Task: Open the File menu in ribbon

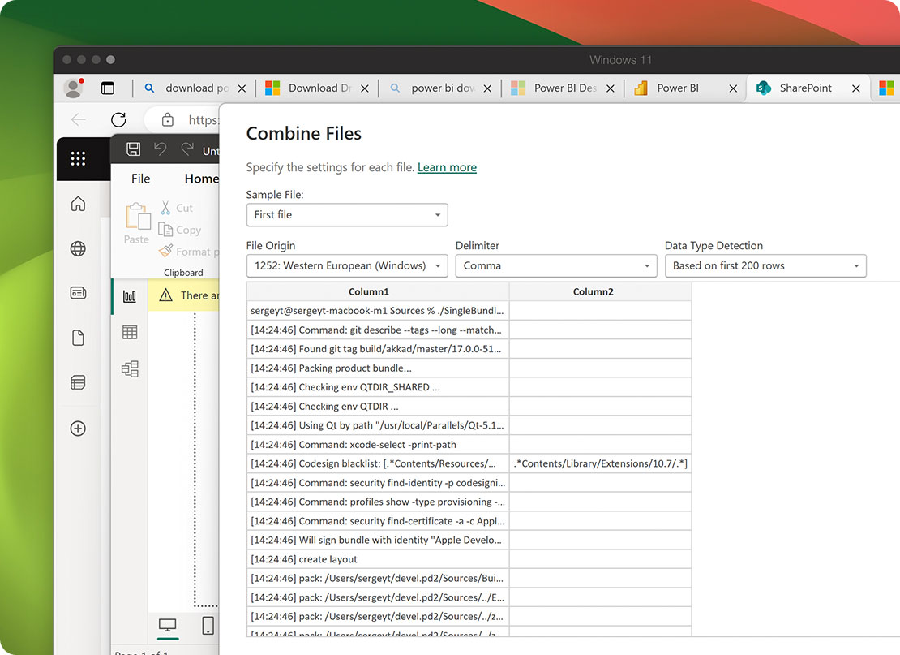Action: point(140,179)
